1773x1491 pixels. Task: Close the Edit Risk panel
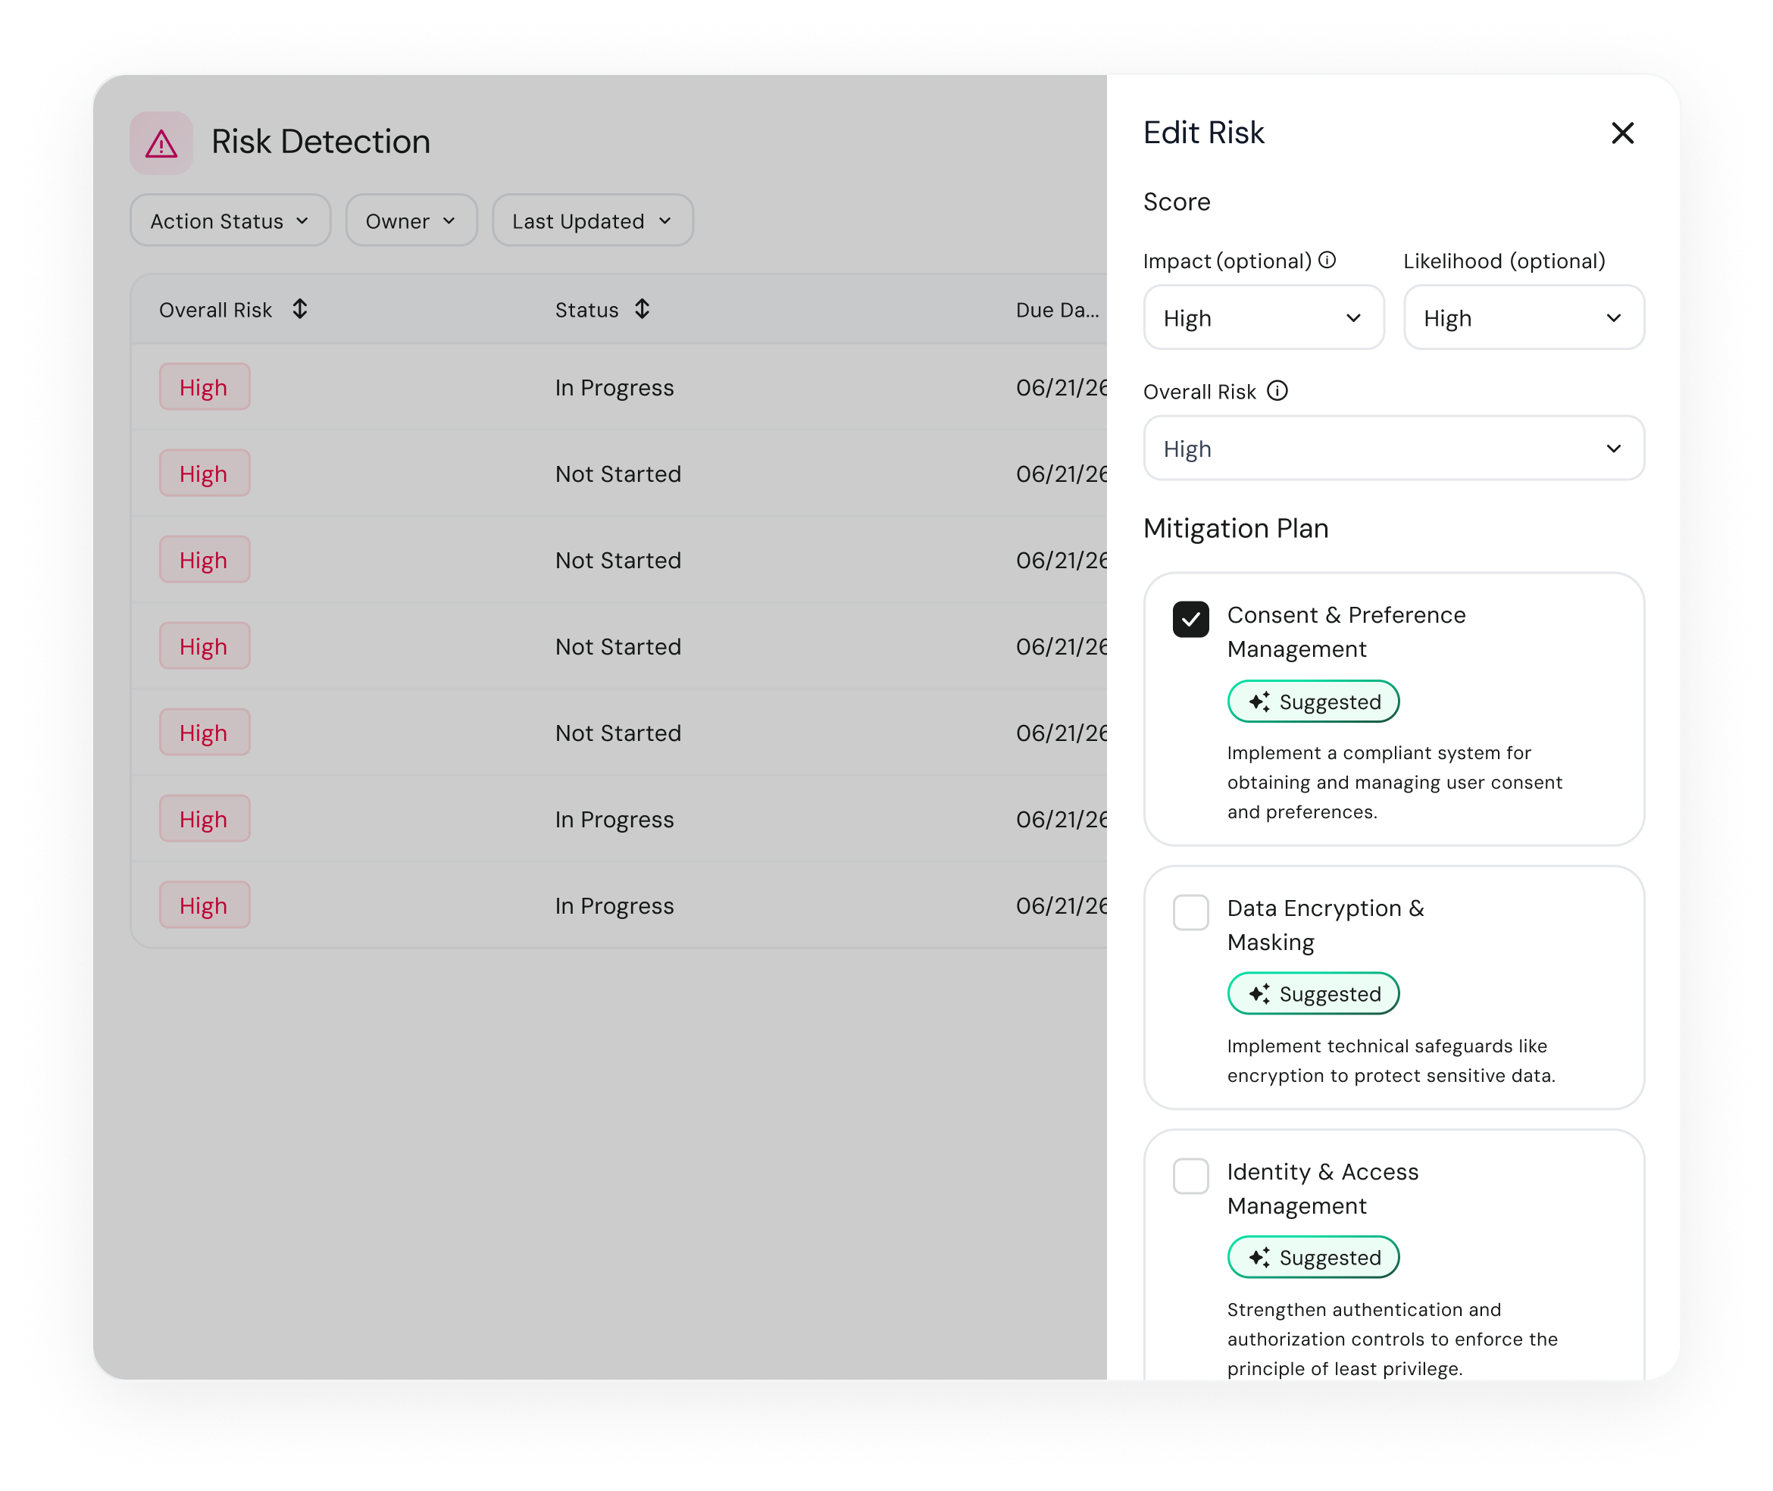pos(1622,133)
